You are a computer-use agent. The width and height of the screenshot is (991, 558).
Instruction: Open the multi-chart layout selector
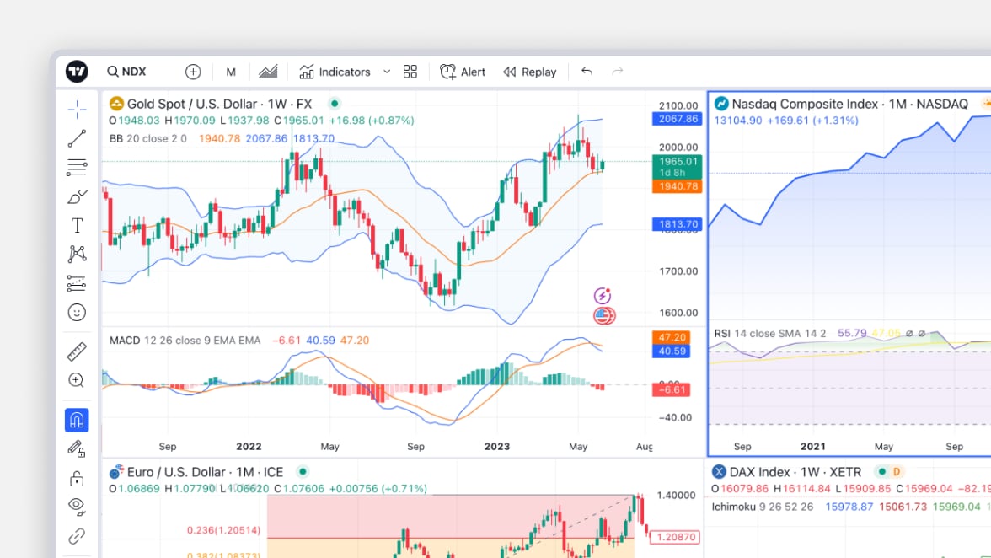pyautogui.click(x=410, y=72)
